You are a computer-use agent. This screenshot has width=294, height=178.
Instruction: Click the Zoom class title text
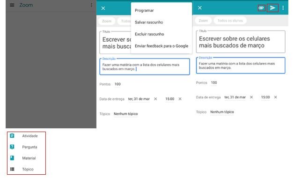click(x=26, y=5)
